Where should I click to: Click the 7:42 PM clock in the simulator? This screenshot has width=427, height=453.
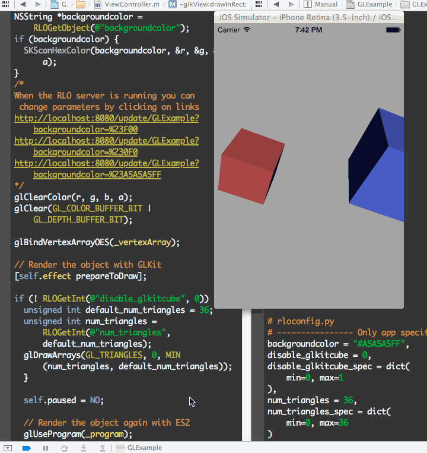pos(308,30)
